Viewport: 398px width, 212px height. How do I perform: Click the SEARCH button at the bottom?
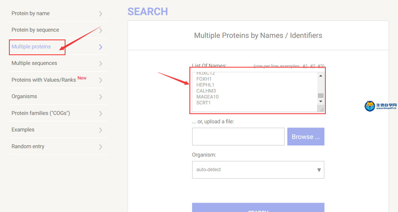(258, 208)
